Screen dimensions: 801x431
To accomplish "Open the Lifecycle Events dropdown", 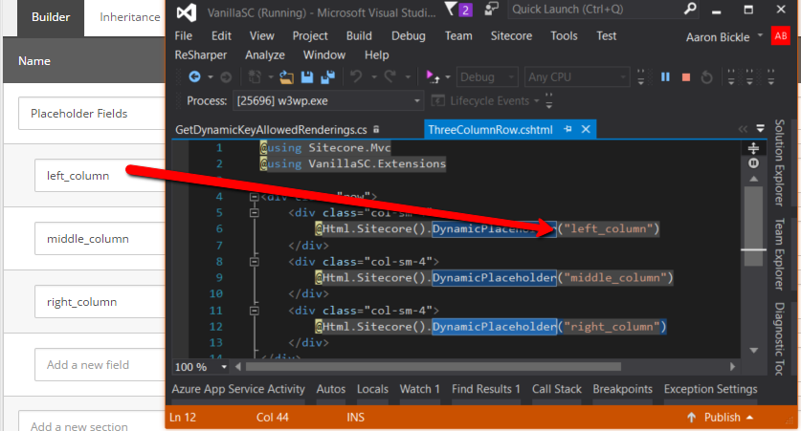I will click(x=536, y=100).
